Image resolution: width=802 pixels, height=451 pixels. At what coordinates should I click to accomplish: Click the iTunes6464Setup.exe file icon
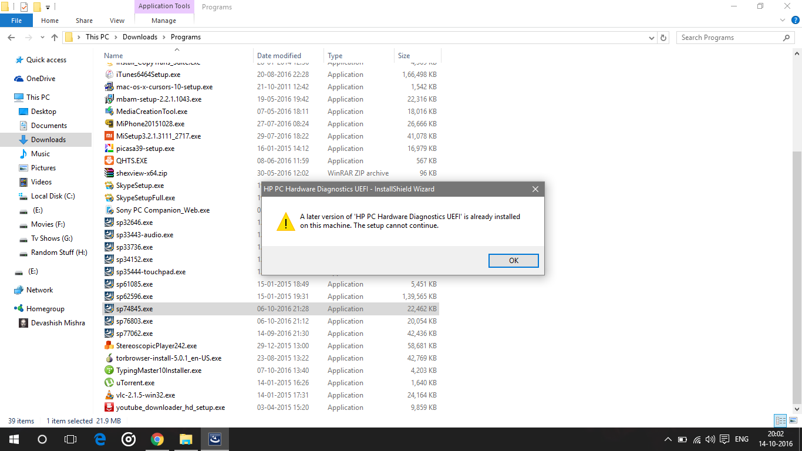[109, 75]
